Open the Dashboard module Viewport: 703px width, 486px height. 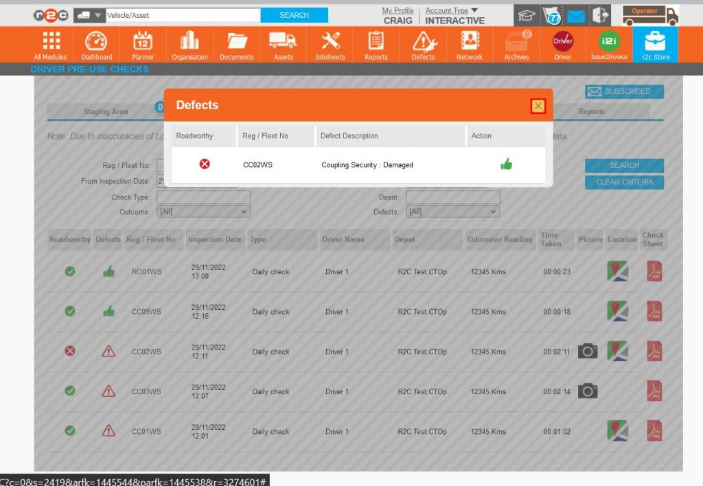coord(96,44)
